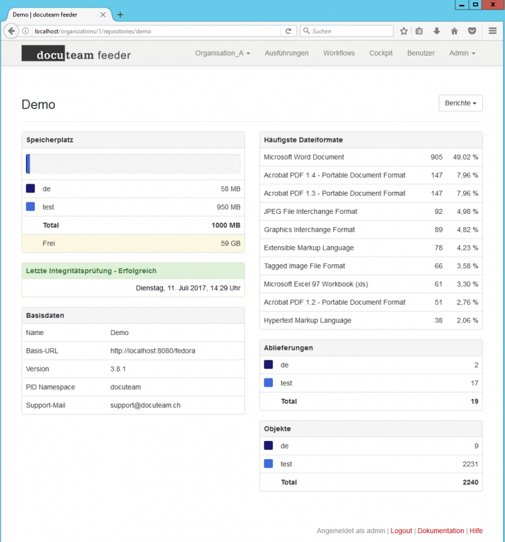Open the Ausführungen menu item

pyautogui.click(x=287, y=53)
